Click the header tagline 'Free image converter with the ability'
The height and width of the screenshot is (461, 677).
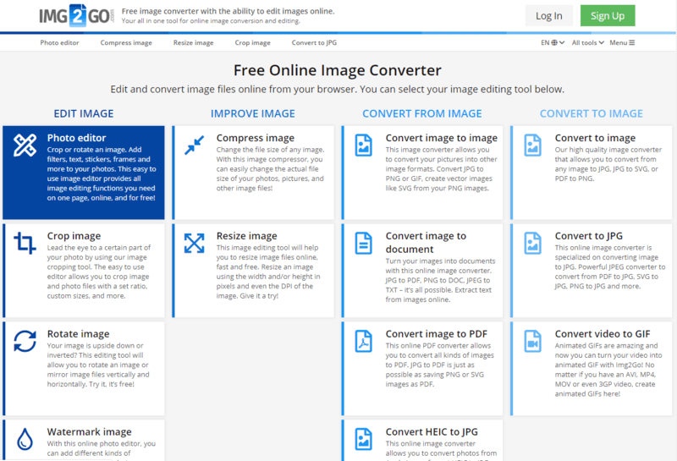pyautogui.click(x=228, y=11)
